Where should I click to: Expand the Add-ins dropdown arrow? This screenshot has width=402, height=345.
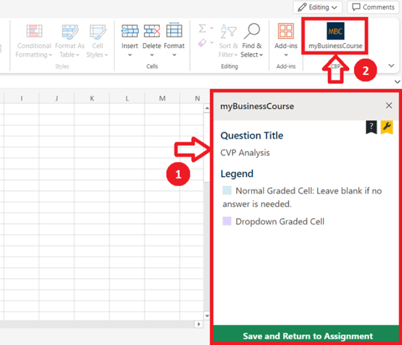click(x=286, y=55)
